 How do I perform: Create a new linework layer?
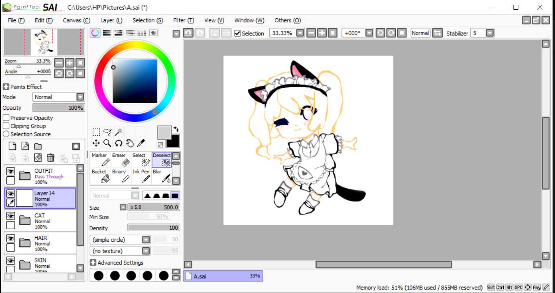coord(25,146)
